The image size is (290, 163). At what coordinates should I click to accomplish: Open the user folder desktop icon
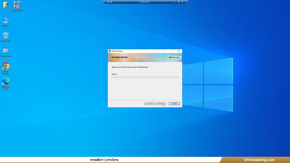[x=6, y=5]
